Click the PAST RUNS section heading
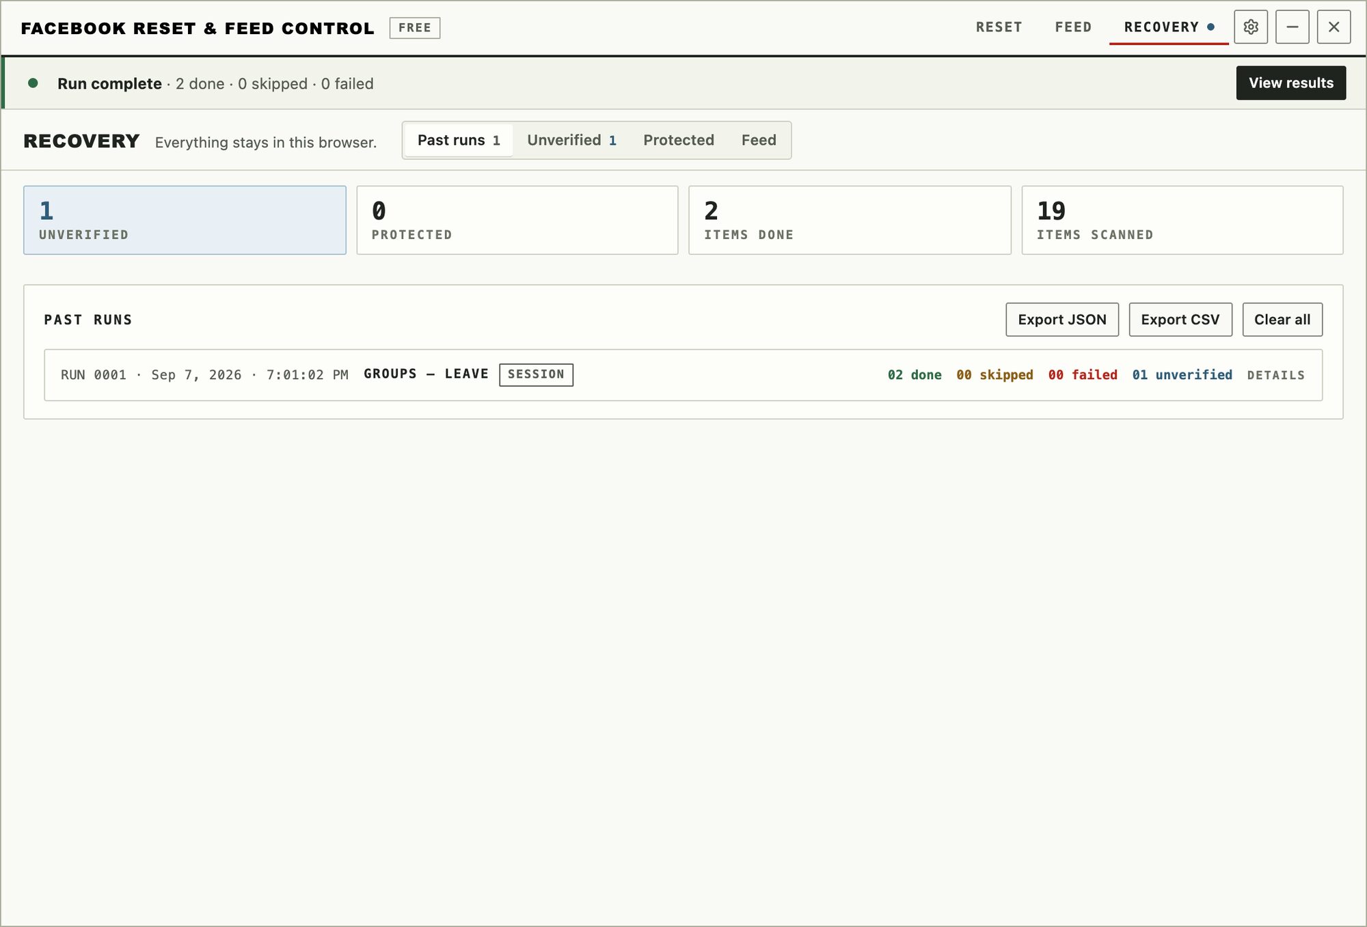The width and height of the screenshot is (1367, 927). click(x=88, y=320)
